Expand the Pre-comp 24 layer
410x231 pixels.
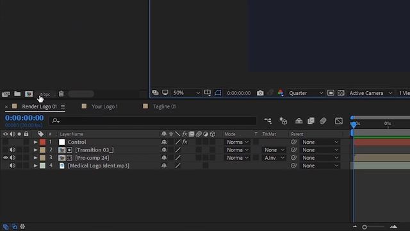pos(36,158)
